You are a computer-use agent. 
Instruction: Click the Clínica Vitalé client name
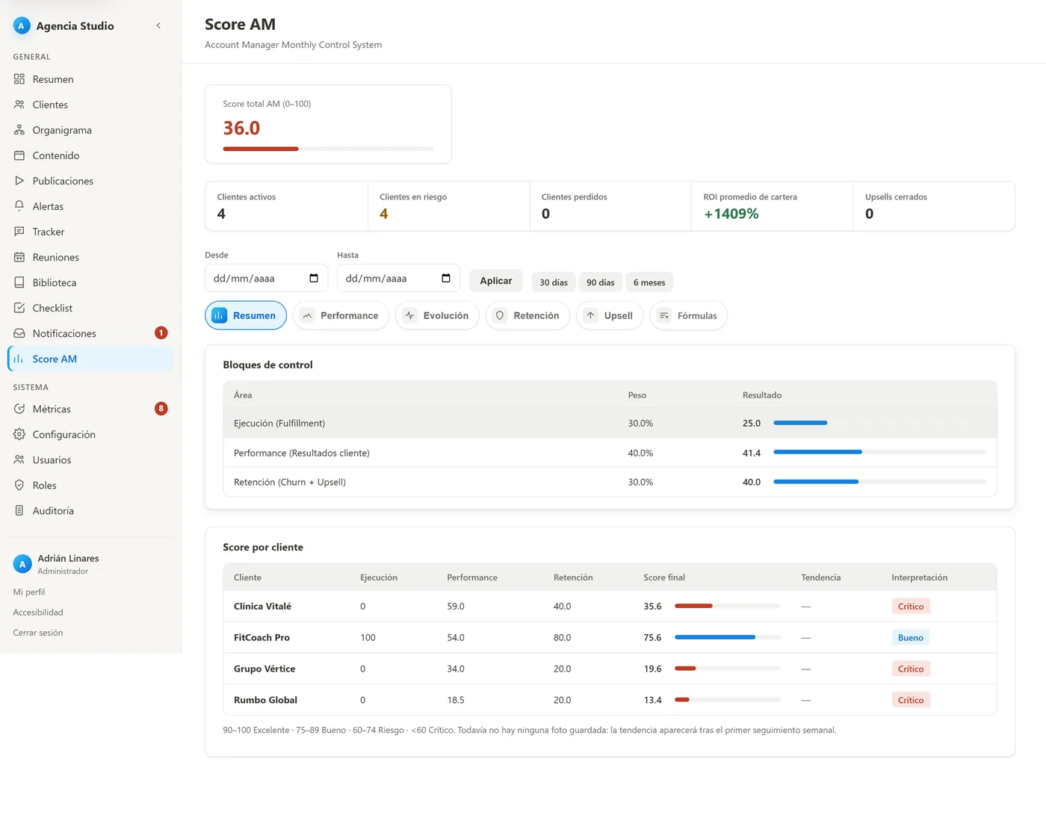point(262,606)
